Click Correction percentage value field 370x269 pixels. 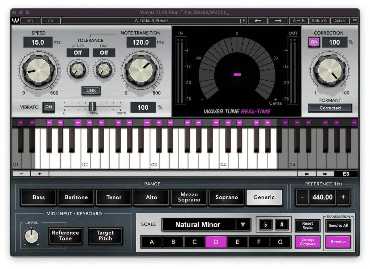pyautogui.click(x=334, y=42)
